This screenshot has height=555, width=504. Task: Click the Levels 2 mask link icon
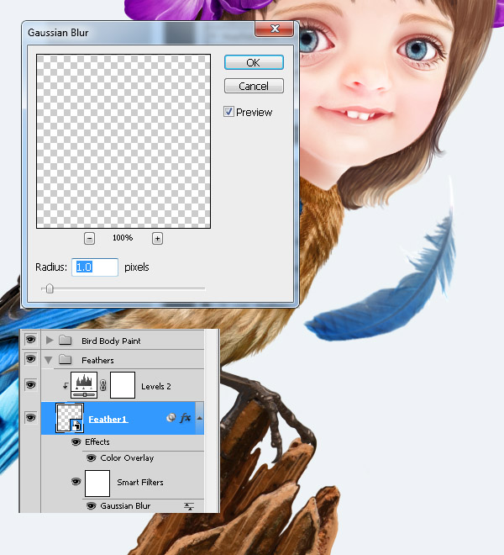tap(103, 385)
